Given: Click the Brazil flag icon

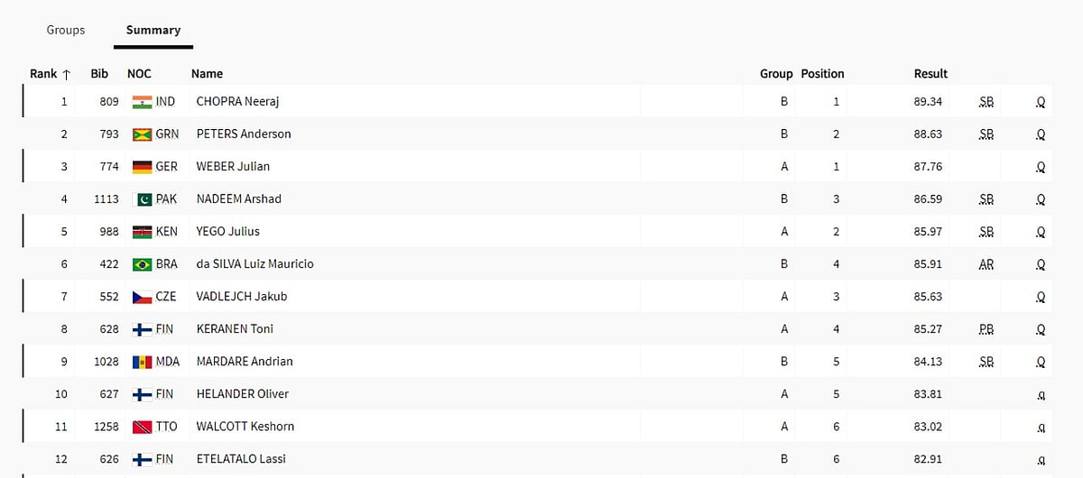Looking at the screenshot, I should tap(142, 264).
